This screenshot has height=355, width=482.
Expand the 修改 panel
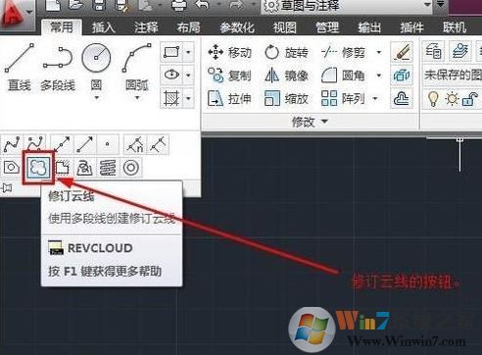(x=309, y=122)
